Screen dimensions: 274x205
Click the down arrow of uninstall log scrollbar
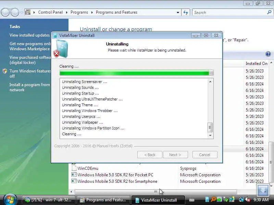(210, 135)
